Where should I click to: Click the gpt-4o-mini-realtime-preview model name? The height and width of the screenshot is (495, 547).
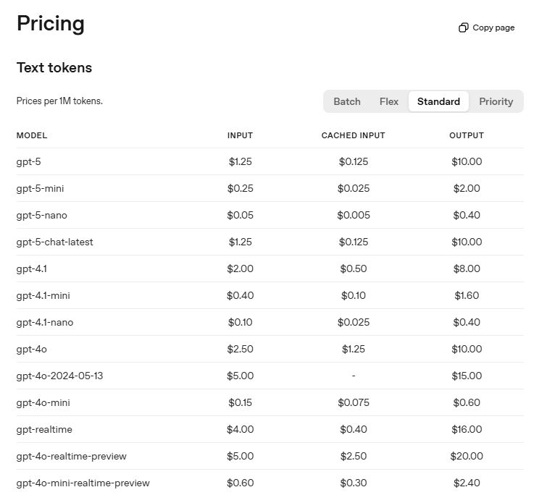pos(83,483)
